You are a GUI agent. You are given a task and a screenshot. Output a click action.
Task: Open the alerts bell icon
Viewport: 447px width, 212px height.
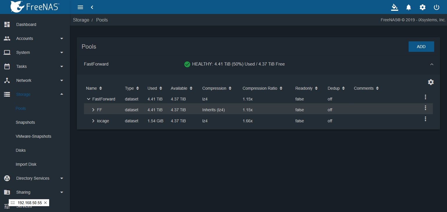coord(409,7)
